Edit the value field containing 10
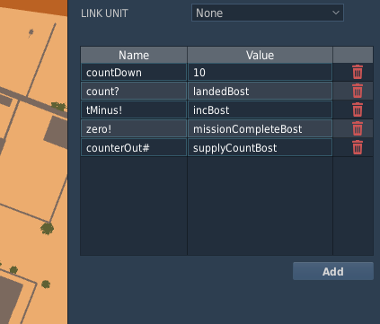Viewport: 380px width, 324px height. [x=260, y=72]
